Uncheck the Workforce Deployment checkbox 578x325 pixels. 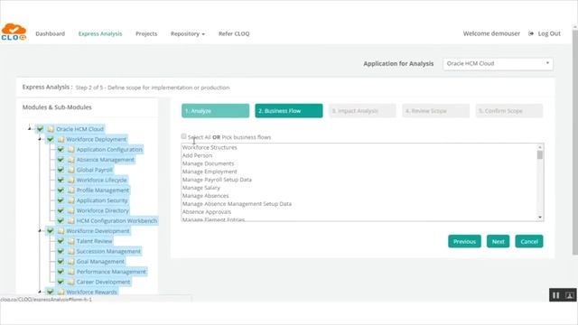pyautogui.click(x=51, y=139)
